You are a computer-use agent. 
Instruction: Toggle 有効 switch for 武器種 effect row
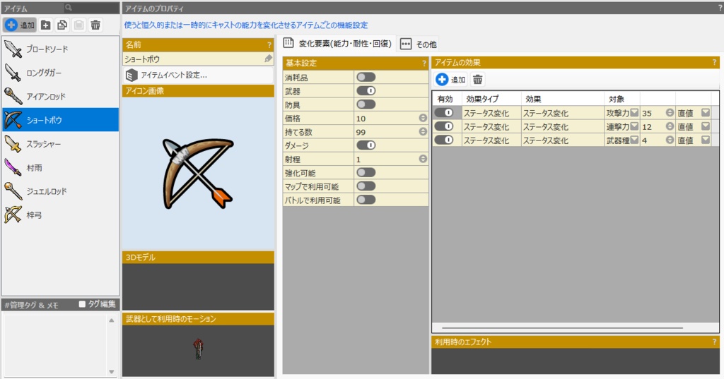point(444,140)
